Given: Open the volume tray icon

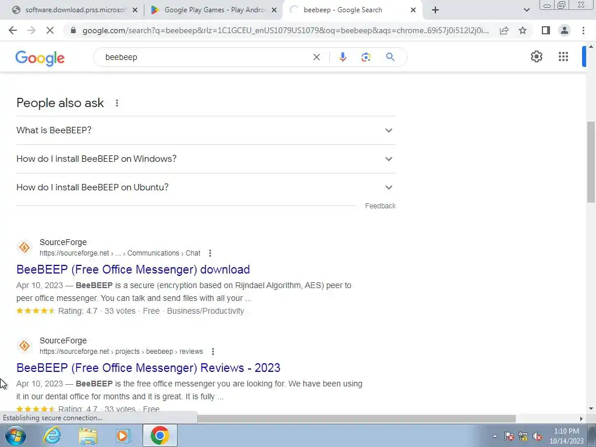Looking at the screenshot, I should click(x=537, y=437).
